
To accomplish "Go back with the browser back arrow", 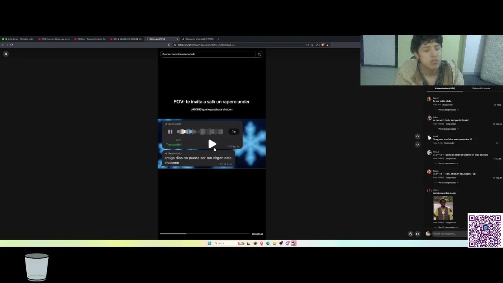I will pyautogui.click(x=3, y=45).
